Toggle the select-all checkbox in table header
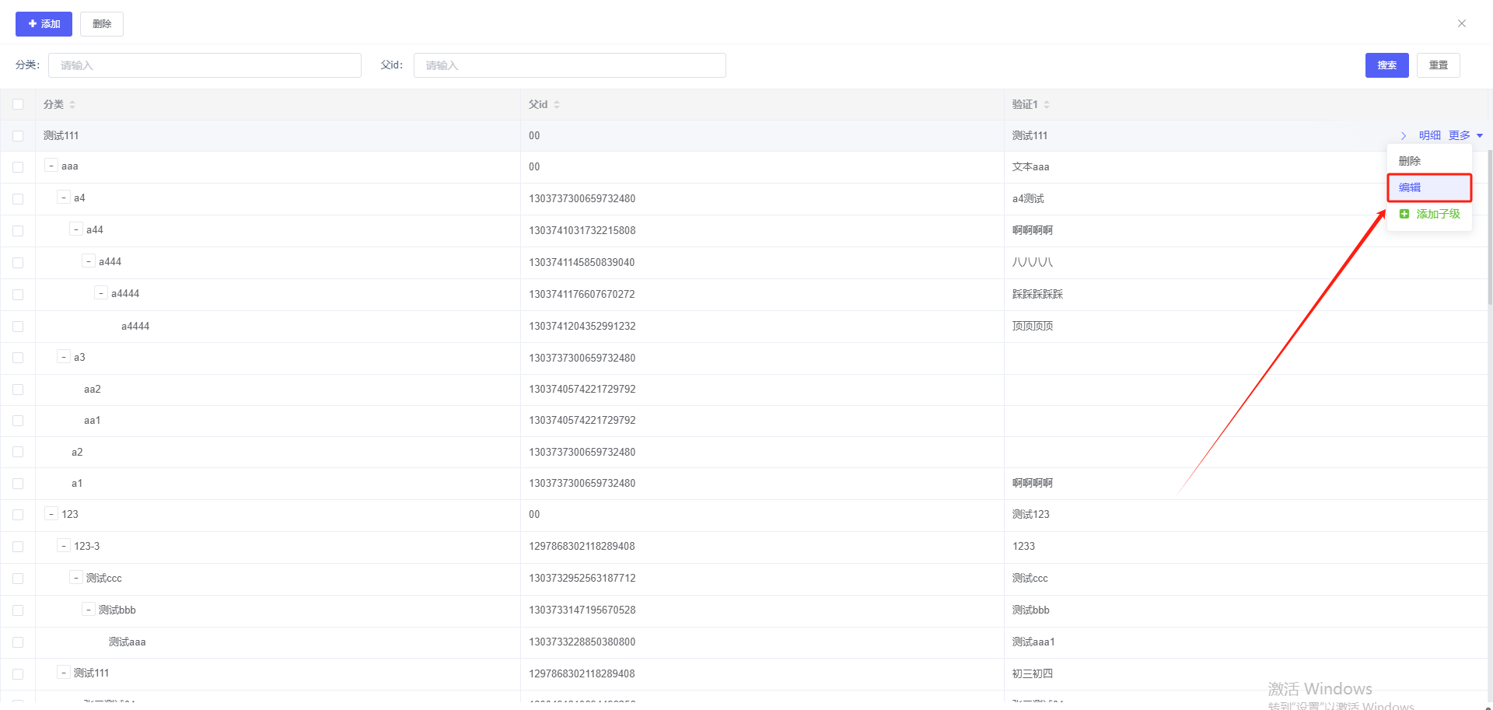The width and height of the screenshot is (1493, 710). [x=18, y=104]
